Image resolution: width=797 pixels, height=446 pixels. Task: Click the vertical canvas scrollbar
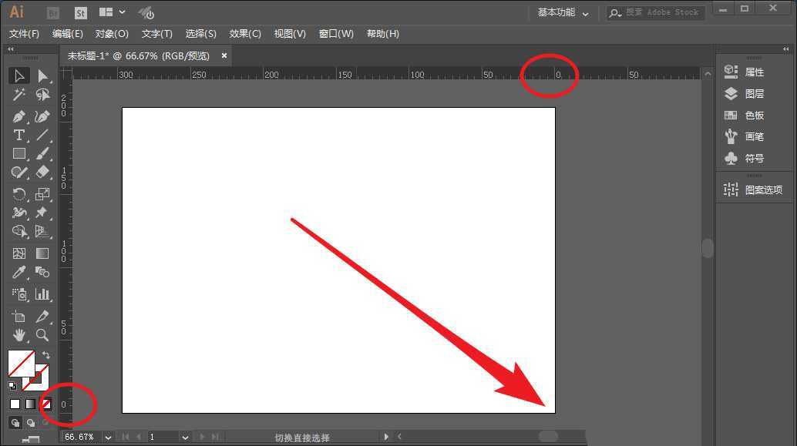707,249
